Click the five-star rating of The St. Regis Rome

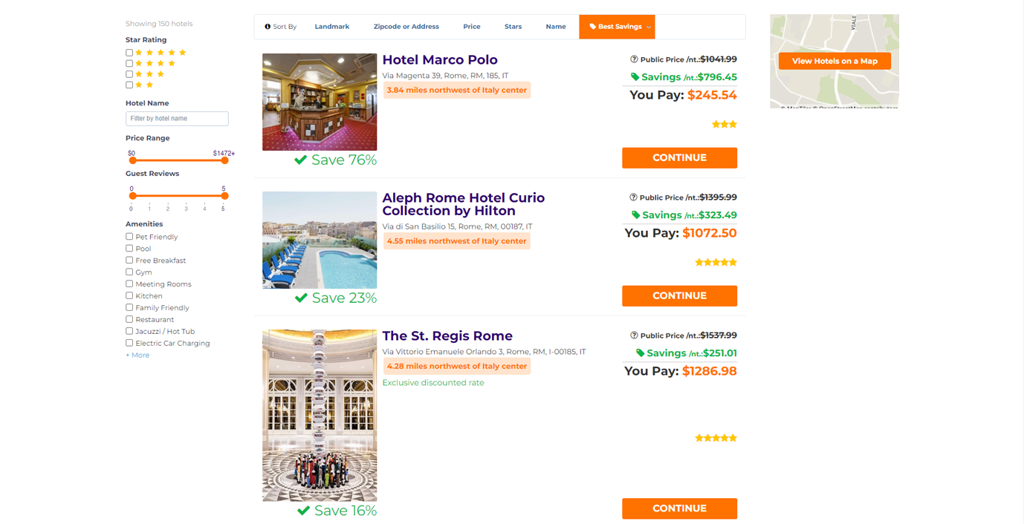pos(716,438)
